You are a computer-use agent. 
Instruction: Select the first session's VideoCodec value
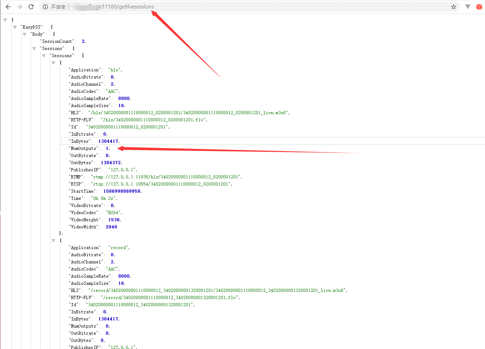(x=114, y=213)
